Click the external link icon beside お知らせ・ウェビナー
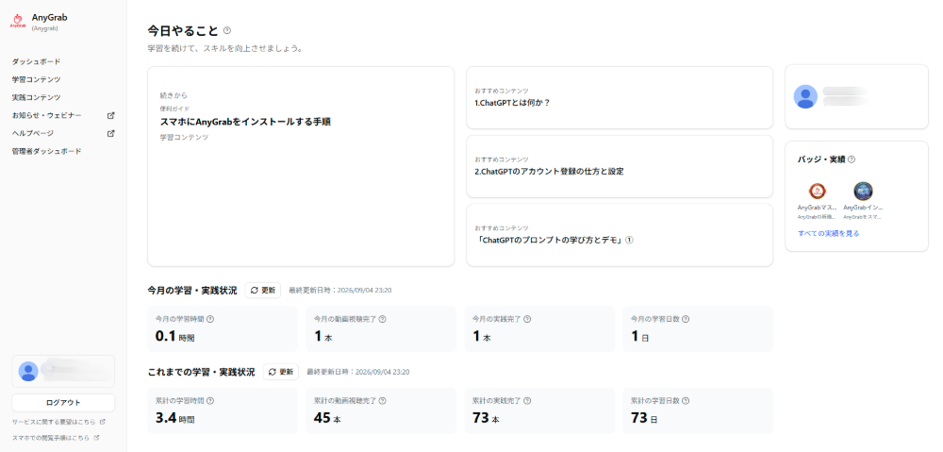943x452 pixels. coord(110,115)
